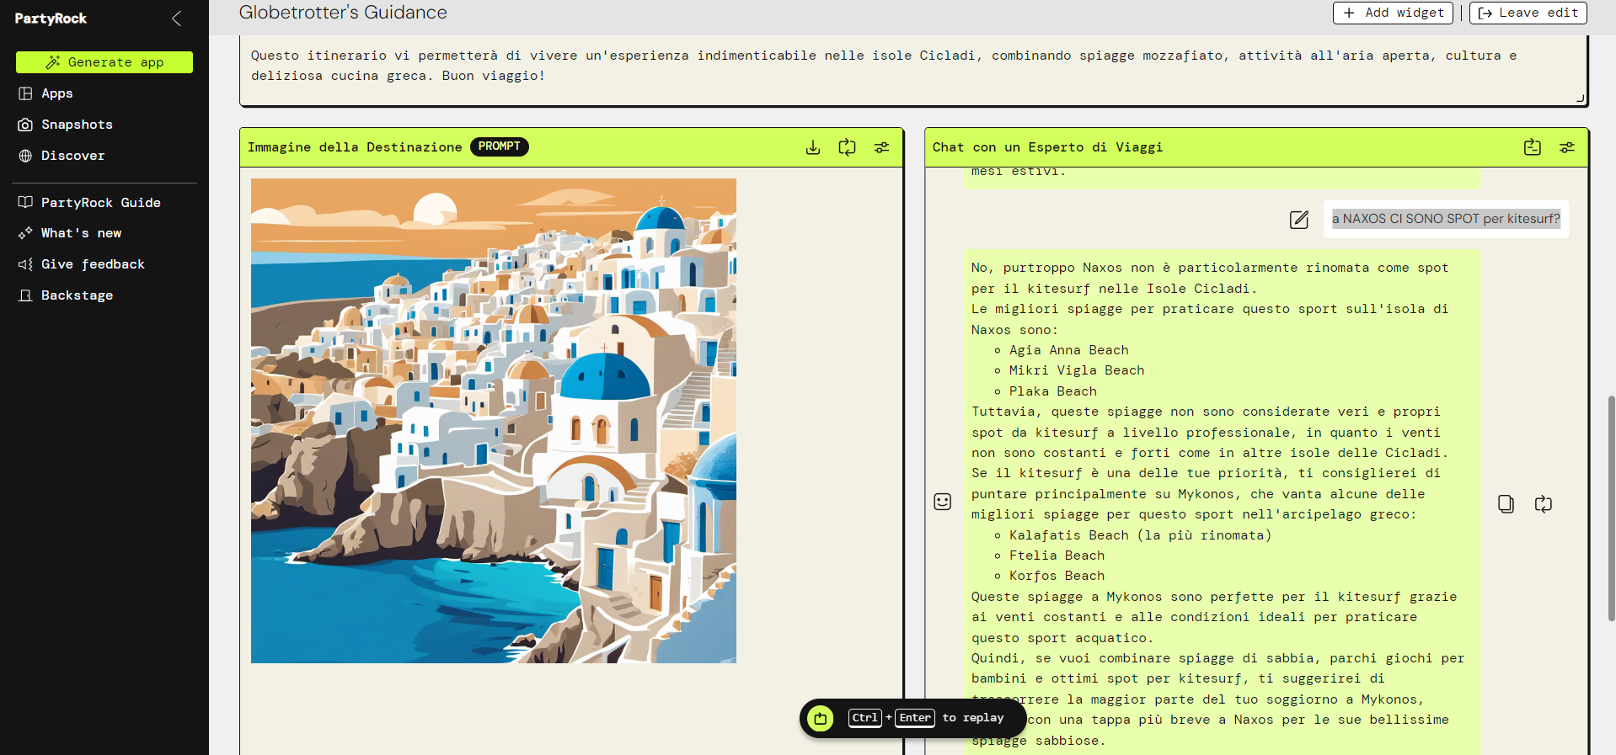Click the PROMPT badge on image widget

(x=499, y=146)
